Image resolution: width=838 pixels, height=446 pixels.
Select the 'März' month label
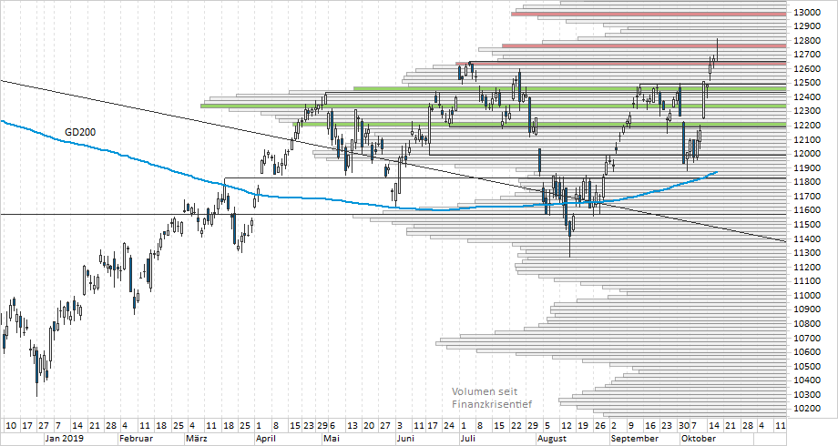click(x=197, y=438)
